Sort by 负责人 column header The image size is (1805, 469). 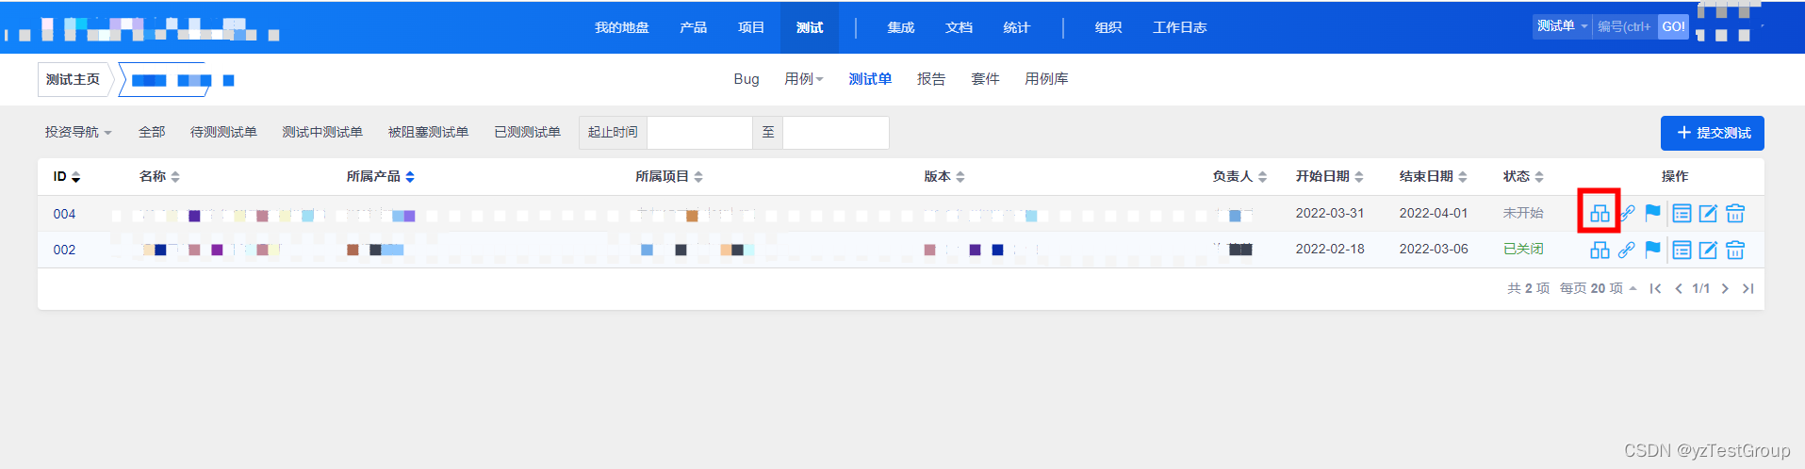[x=1239, y=176]
